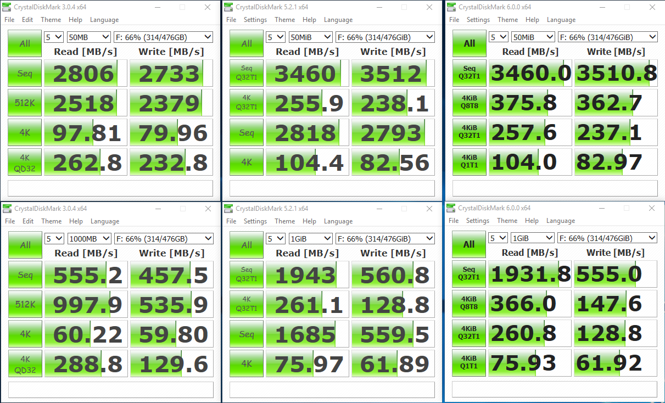
Task: Run All tests in 3.0.4 window set to 50MB
Action: (25, 43)
